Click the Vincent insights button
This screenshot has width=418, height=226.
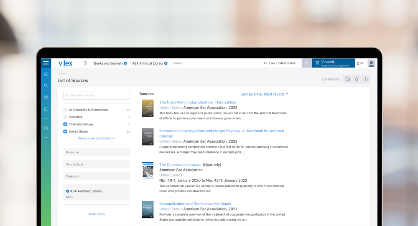coord(333,63)
